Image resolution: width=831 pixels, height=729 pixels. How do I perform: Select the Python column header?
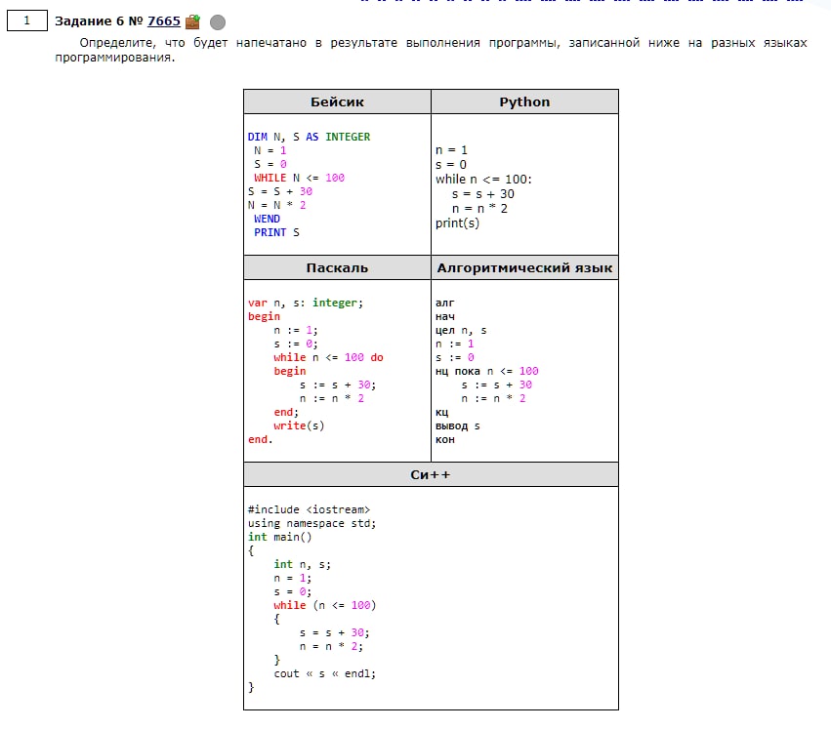pyautogui.click(x=524, y=101)
